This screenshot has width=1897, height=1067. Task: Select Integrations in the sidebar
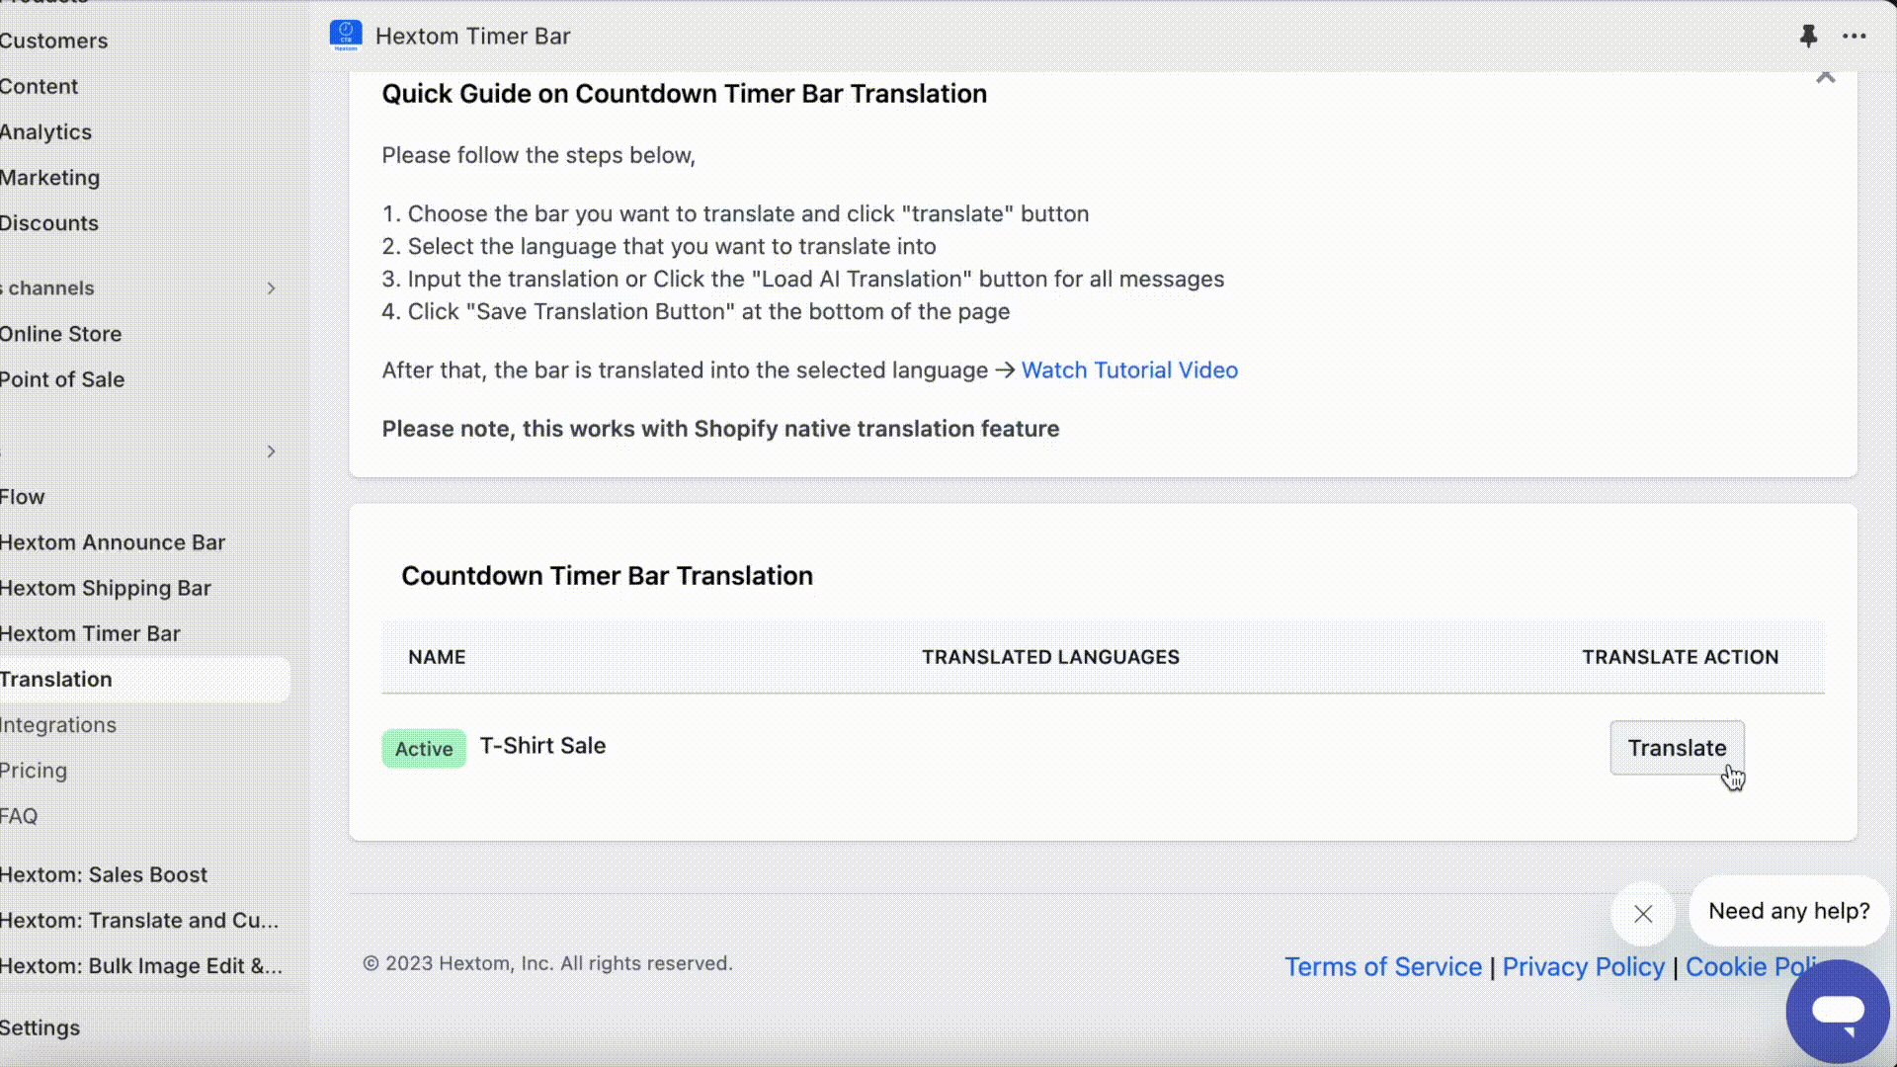[58, 725]
